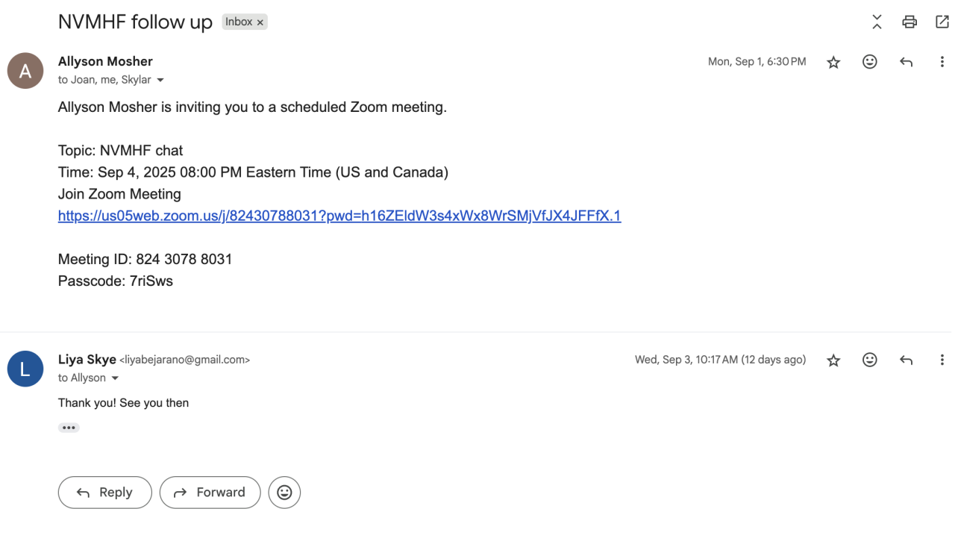The width and height of the screenshot is (955, 550).
Task: Open the email in a new window
Action: (x=942, y=22)
